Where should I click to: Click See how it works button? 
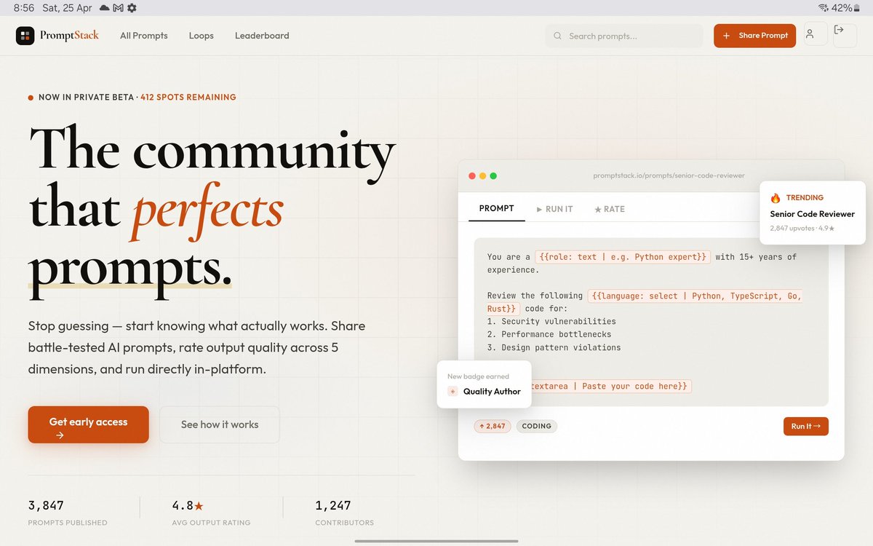220,424
